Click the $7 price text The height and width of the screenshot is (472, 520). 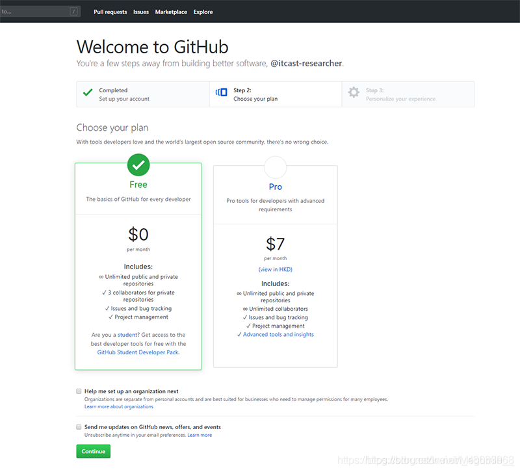coord(275,244)
